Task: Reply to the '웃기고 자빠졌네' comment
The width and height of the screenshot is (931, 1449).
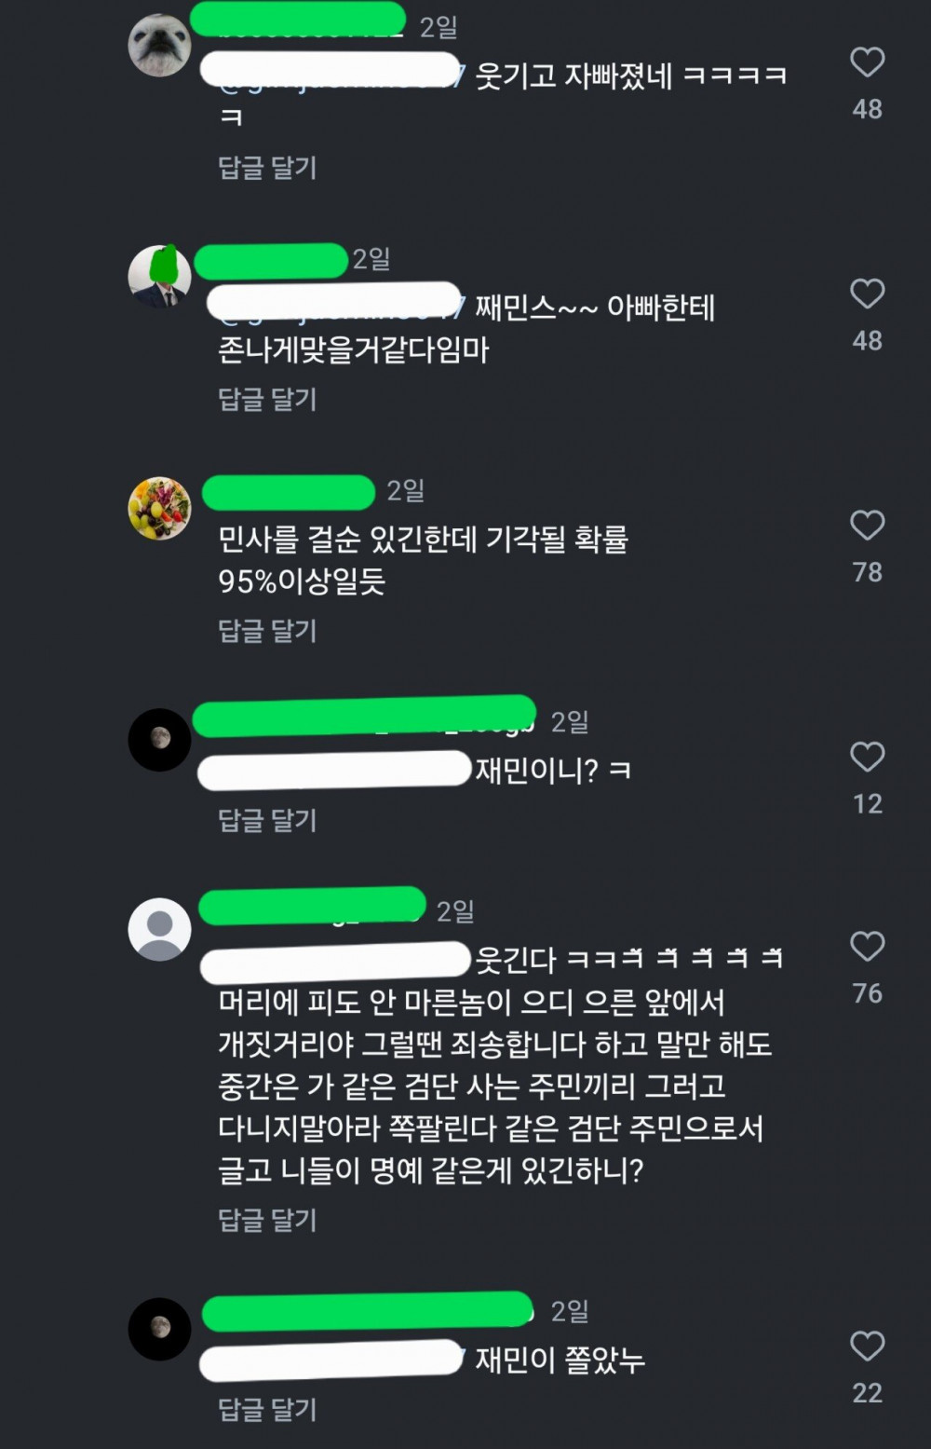Action: pyautogui.click(x=267, y=168)
